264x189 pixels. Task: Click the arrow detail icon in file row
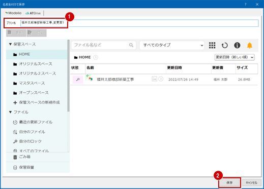point(161,79)
